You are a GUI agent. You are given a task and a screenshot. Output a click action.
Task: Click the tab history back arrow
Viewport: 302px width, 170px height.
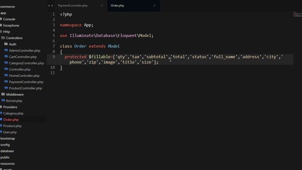click(49, 6)
